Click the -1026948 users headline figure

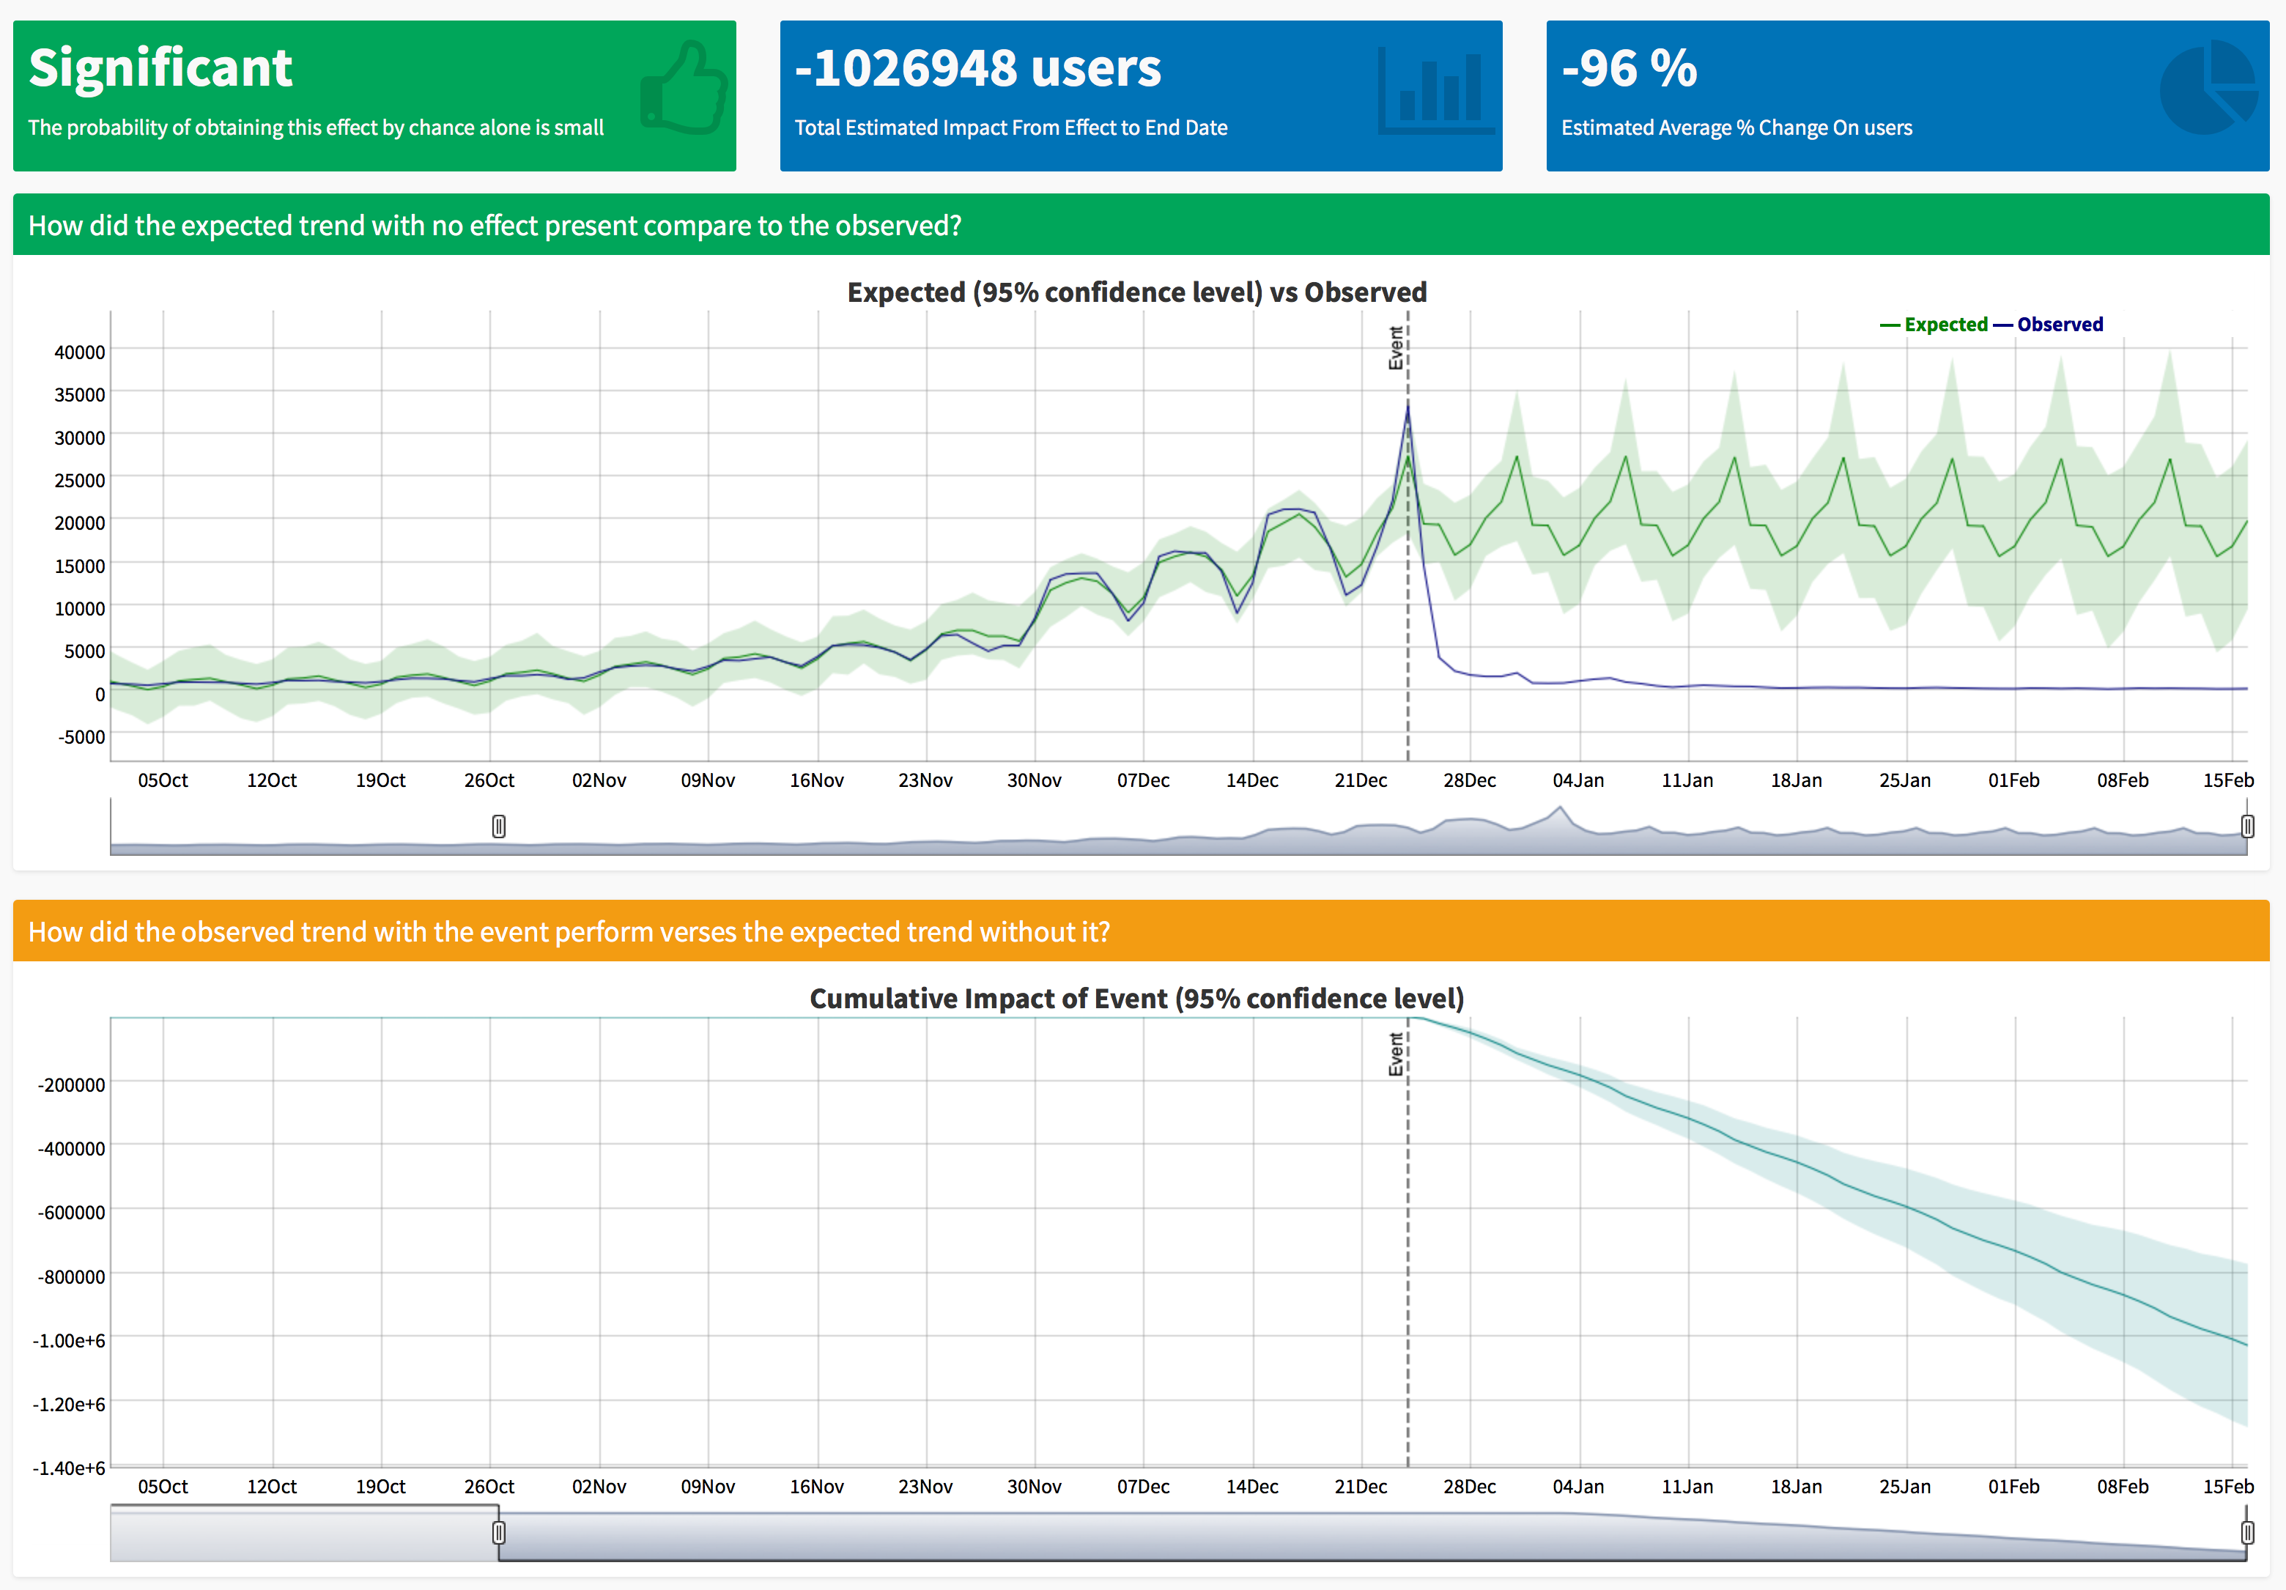point(977,67)
